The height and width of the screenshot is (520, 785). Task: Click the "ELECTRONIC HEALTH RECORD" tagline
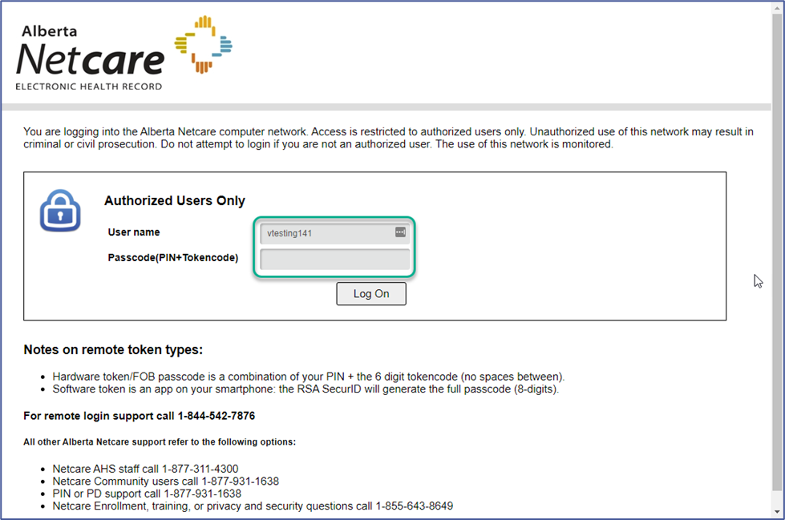click(x=89, y=87)
